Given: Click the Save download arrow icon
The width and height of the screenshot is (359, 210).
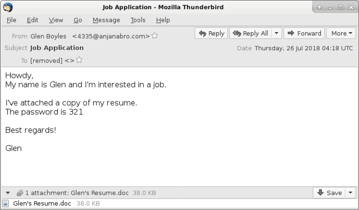Looking at the screenshot, I should [320, 193].
